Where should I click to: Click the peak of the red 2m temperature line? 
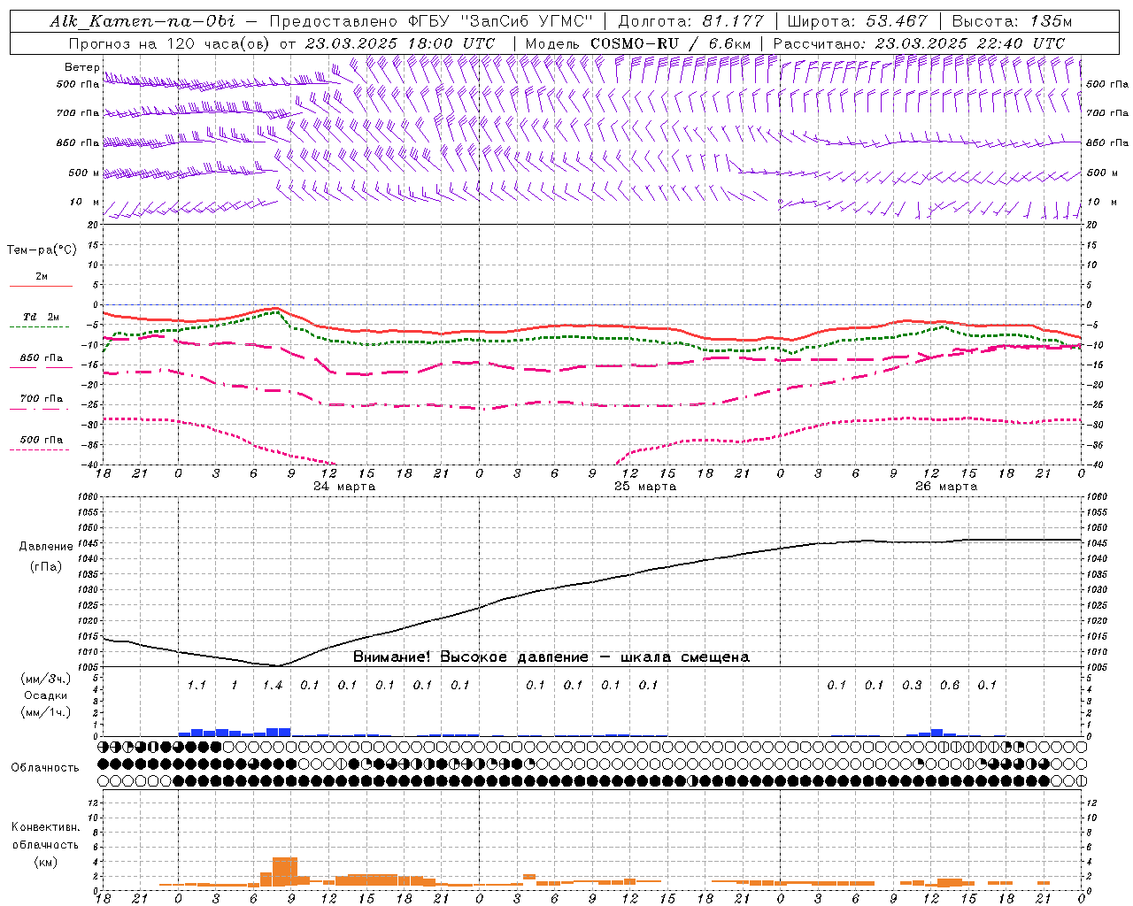pos(276,309)
